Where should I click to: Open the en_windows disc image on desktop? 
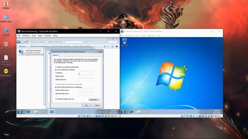coord(6,73)
